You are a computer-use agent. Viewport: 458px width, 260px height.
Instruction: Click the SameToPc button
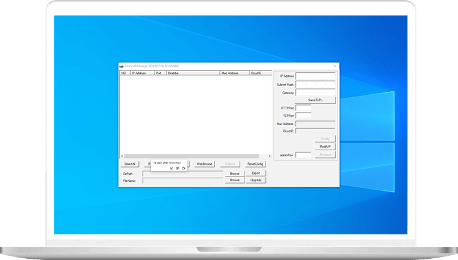pos(315,100)
